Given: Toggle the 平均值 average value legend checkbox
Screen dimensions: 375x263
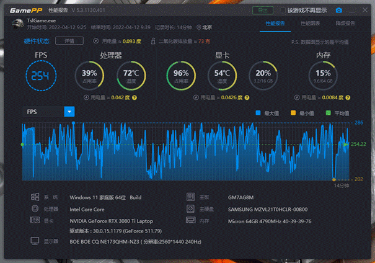Looking at the screenshot, I should pyautogui.click(x=329, y=113).
